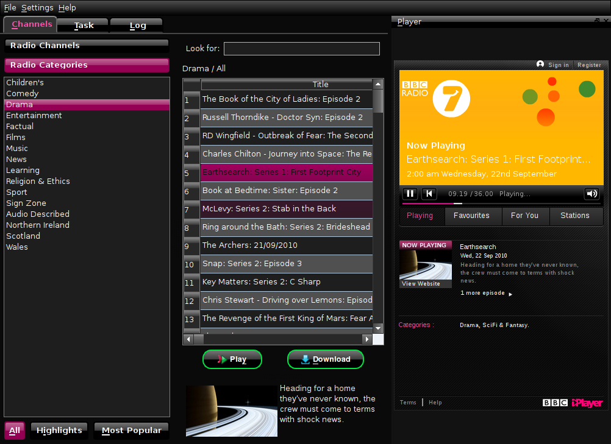
Task: Select the Children's category
Action: (87, 82)
